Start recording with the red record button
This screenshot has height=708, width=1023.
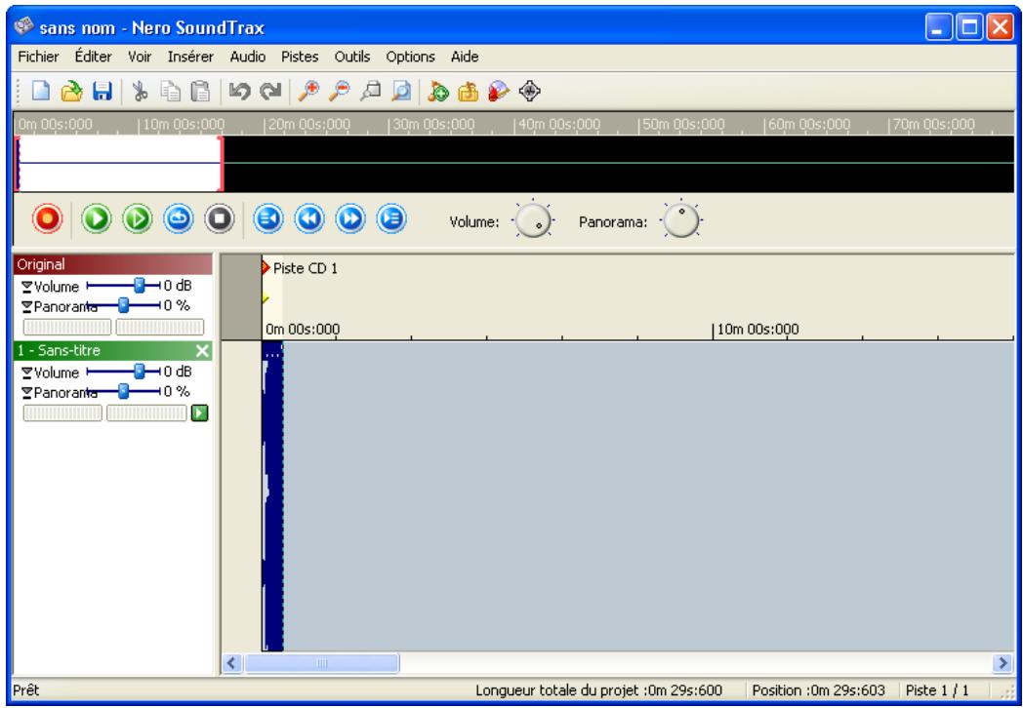[x=47, y=219]
